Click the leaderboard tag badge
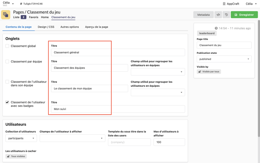260x163 pixels. (x=207, y=33)
